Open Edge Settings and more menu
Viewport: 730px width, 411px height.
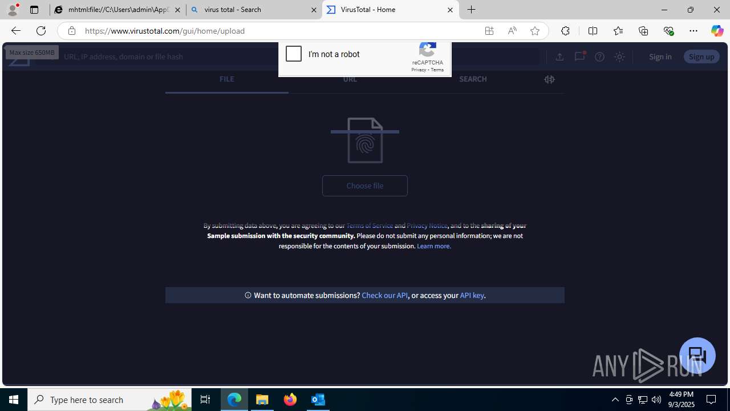(x=693, y=31)
